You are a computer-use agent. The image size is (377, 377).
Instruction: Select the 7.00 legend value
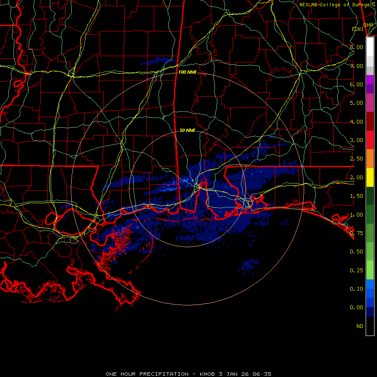[356, 66]
